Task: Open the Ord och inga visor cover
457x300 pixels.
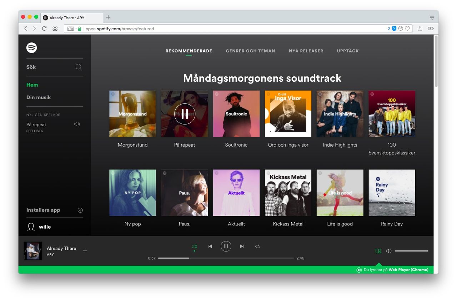Action: 288,114
